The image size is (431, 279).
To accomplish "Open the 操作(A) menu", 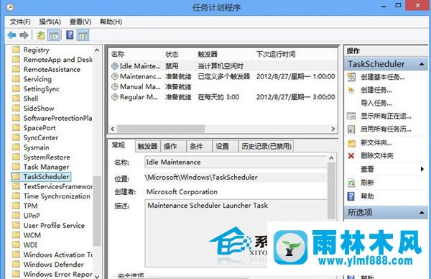I will click(x=50, y=22).
